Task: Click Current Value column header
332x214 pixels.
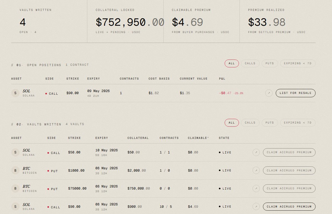Action: click(193, 79)
